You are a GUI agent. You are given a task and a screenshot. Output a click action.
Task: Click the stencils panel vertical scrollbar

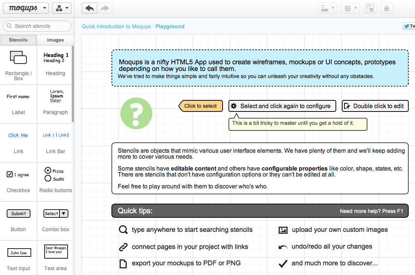pos(73,84)
